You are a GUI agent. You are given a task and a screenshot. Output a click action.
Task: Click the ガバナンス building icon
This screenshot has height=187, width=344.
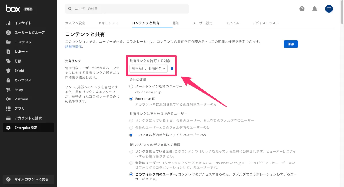(x=8, y=80)
